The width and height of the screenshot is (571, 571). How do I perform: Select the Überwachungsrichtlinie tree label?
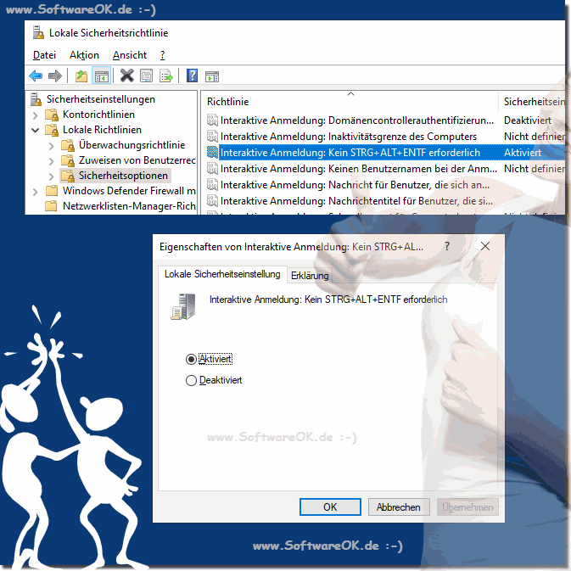[x=132, y=145]
